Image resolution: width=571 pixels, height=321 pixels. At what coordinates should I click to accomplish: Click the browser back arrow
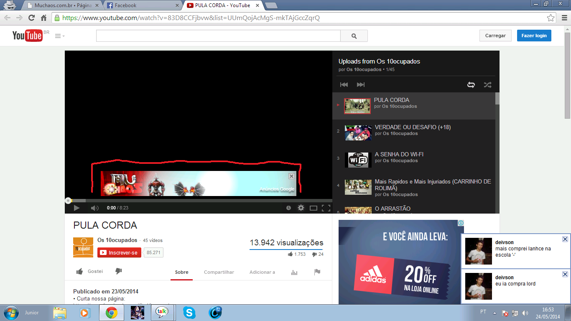(8, 18)
